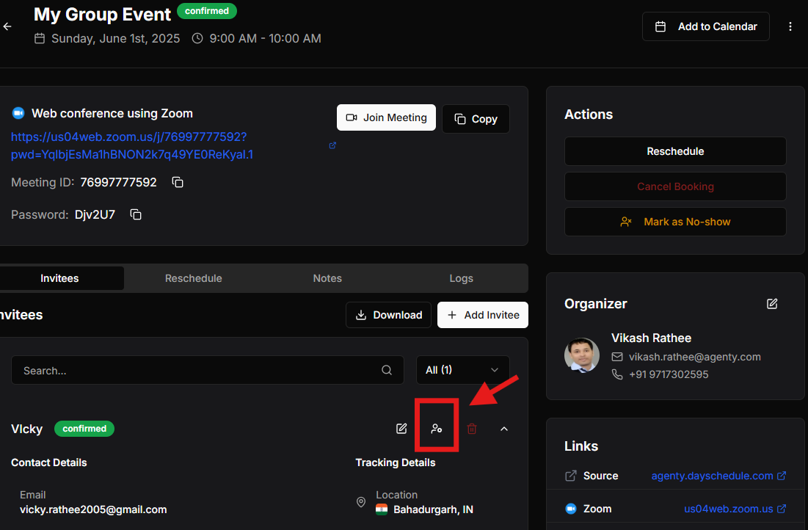Click the organizer email vikash.rathee@agenty.com
Viewport: 808px width, 530px height.
695,357
